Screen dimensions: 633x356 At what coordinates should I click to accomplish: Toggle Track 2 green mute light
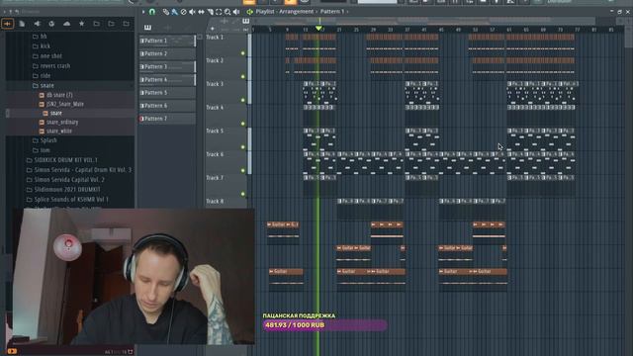pyautogui.click(x=243, y=77)
